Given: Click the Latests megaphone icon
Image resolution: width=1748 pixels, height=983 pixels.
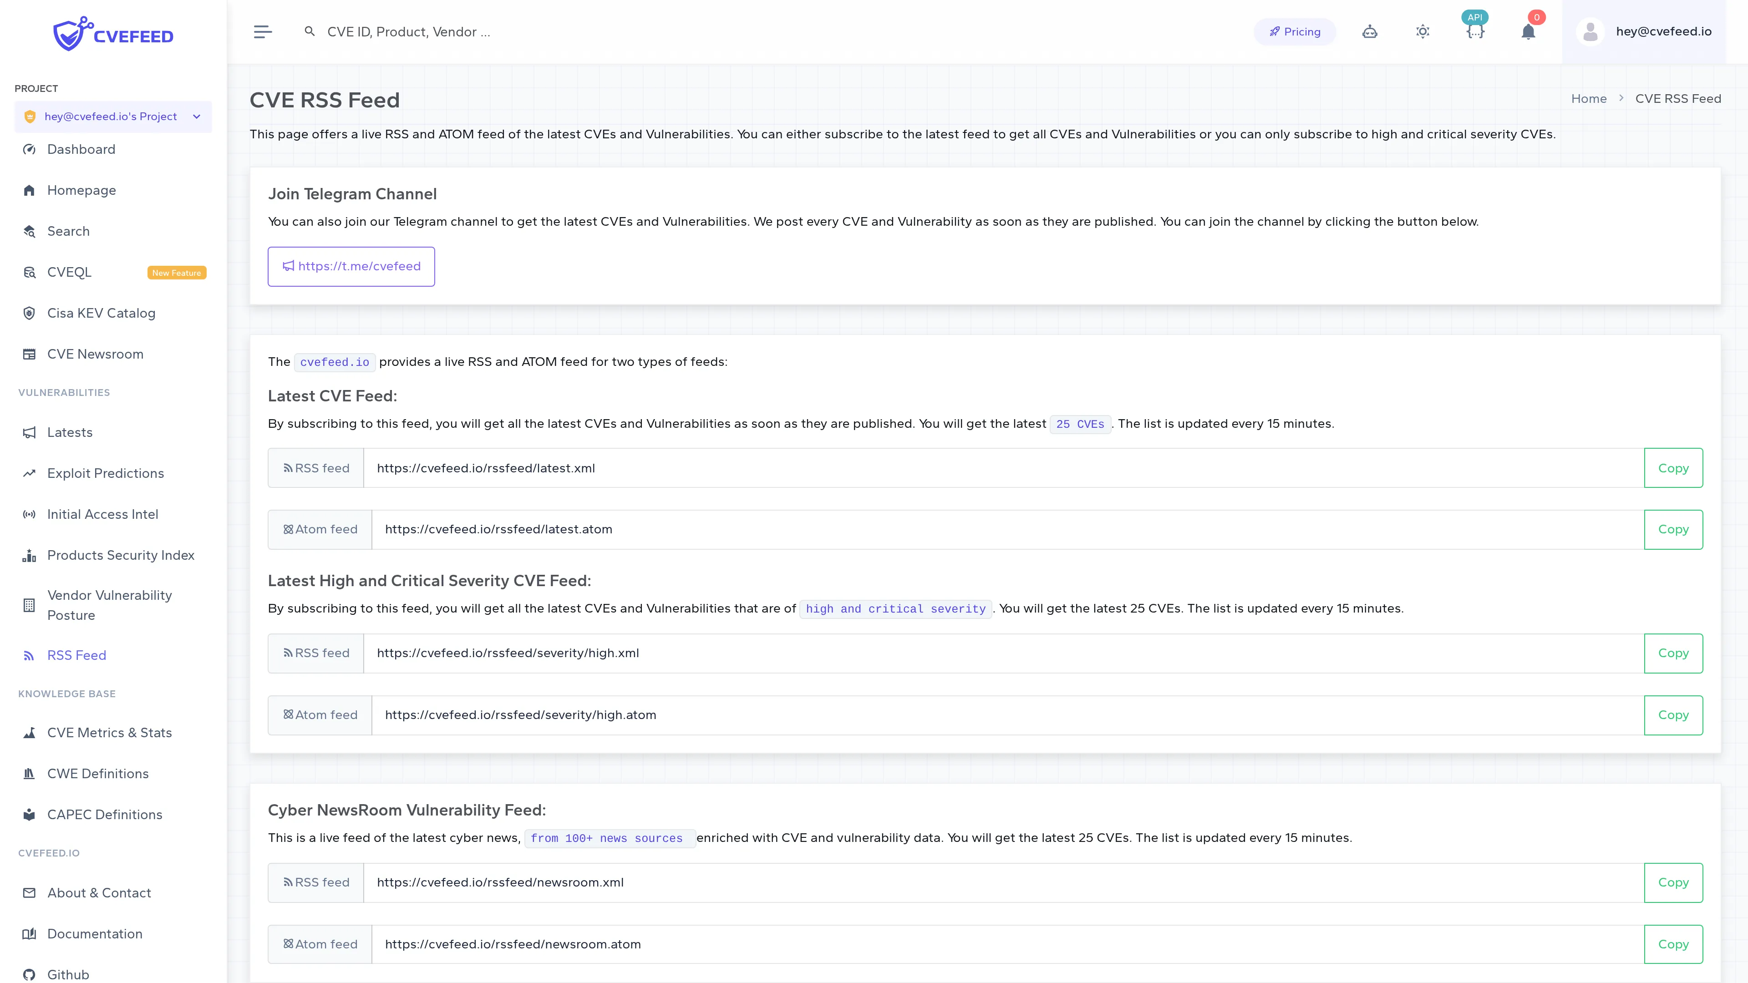Looking at the screenshot, I should click(x=29, y=433).
